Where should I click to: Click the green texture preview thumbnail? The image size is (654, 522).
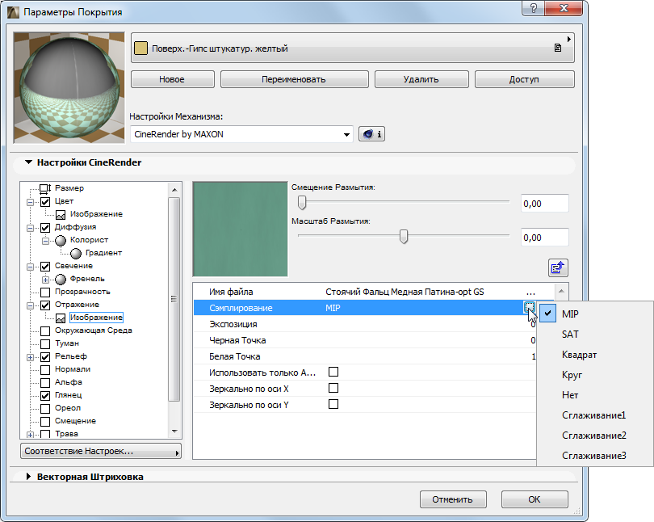pos(241,229)
